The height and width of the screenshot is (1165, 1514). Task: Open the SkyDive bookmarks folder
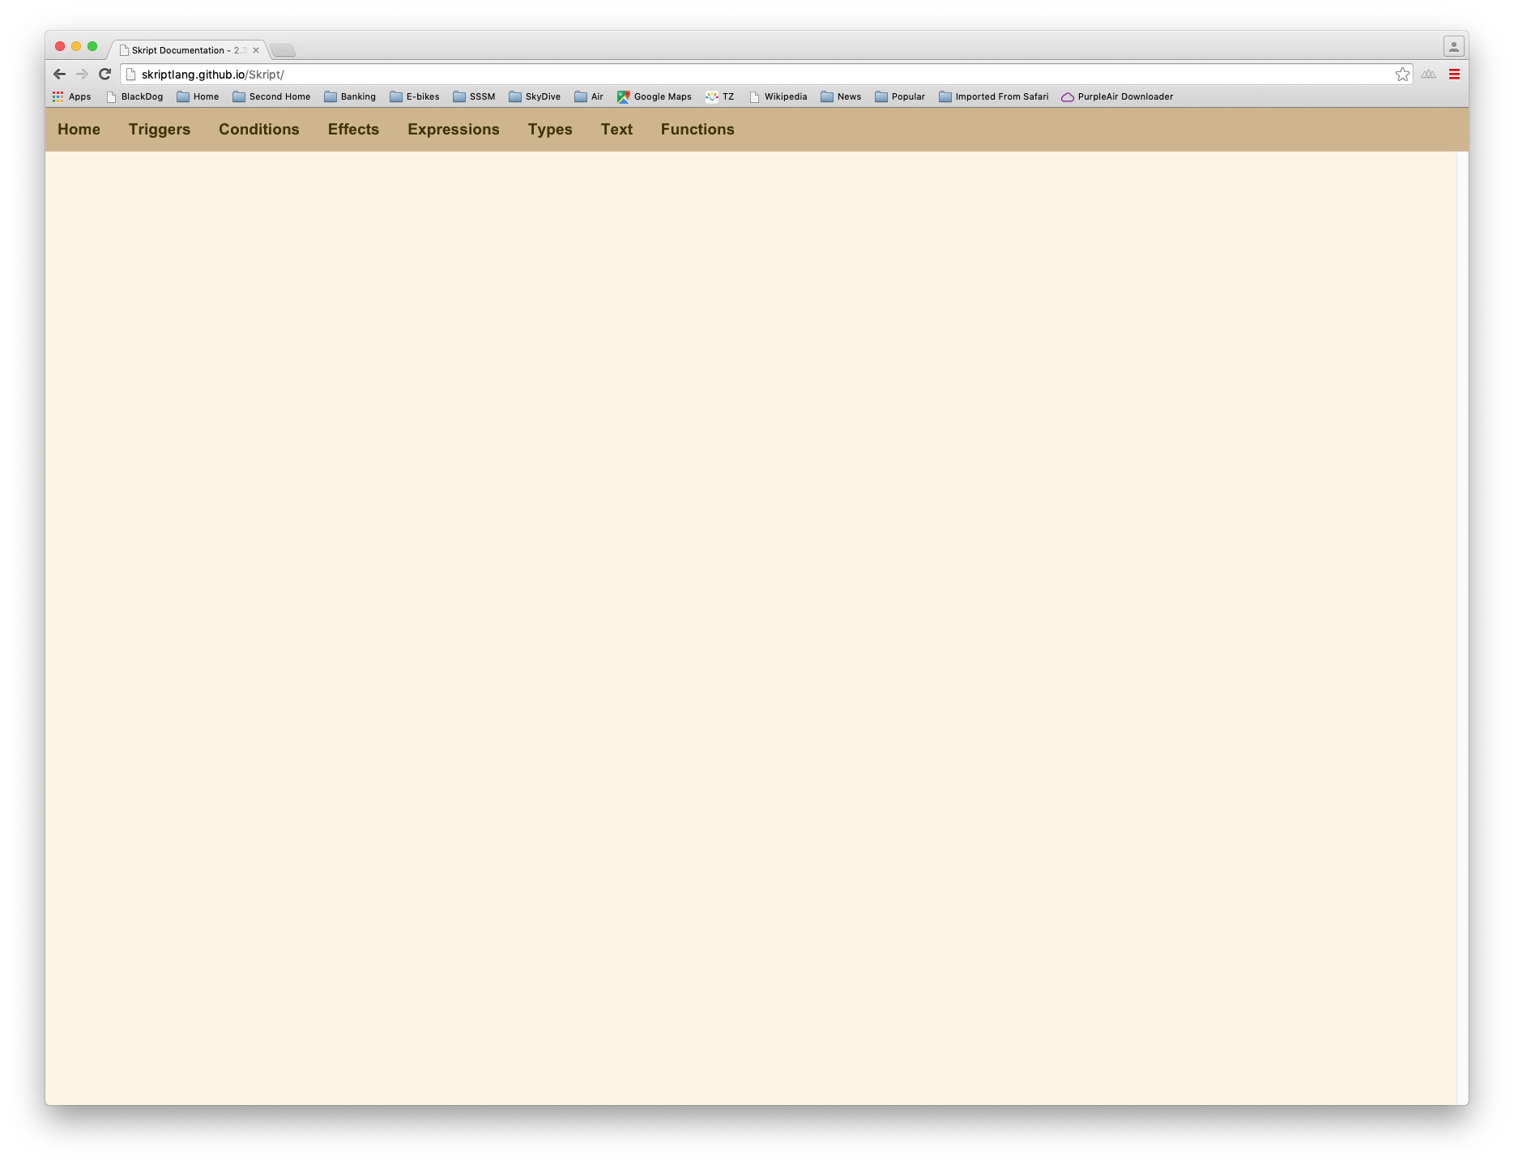(536, 96)
